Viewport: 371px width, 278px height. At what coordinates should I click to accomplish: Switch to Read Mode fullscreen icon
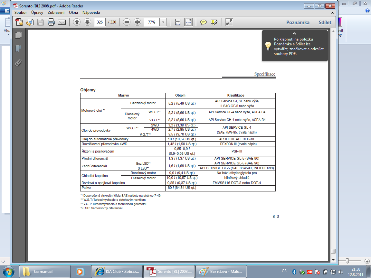point(229,22)
